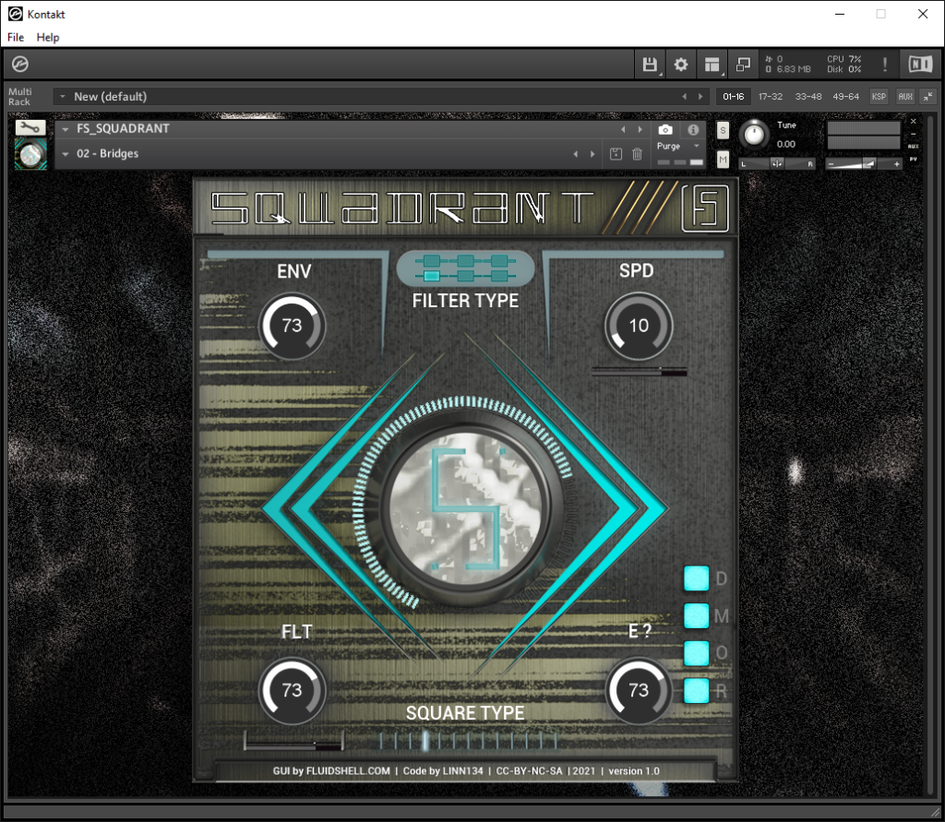Viewport: 945px width, 822px height.
Task: Open the File menu
Action: pos(16,37)
